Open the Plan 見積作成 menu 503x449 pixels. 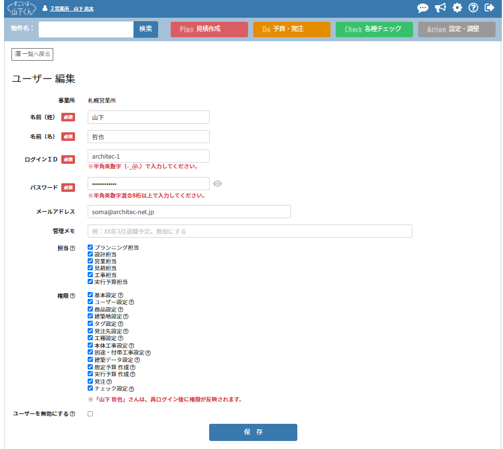coord(209,29)
